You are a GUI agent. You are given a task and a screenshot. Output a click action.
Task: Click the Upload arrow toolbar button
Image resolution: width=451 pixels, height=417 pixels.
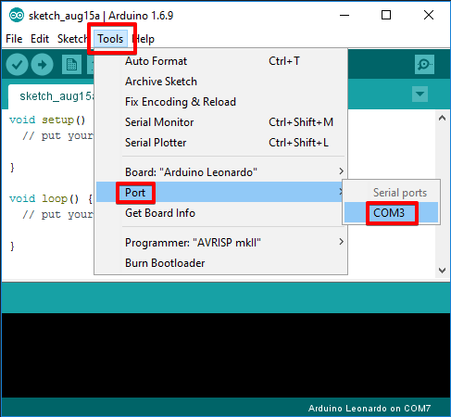(42, 65)
